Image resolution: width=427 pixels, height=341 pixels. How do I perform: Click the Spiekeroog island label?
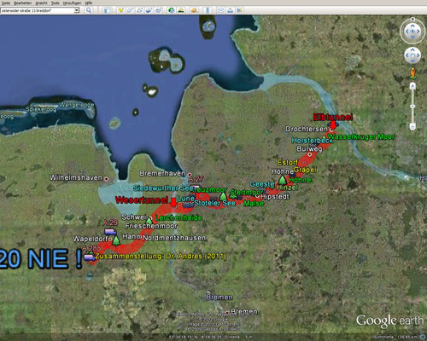(41, 109)
